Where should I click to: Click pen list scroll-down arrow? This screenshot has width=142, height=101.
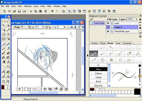pos(109,86)
